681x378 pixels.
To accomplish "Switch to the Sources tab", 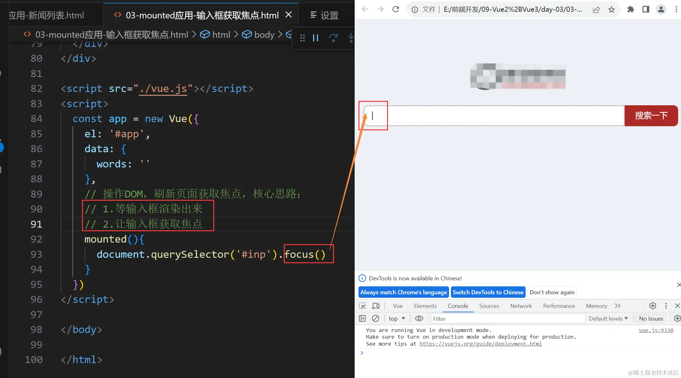I will coord(489,306).
